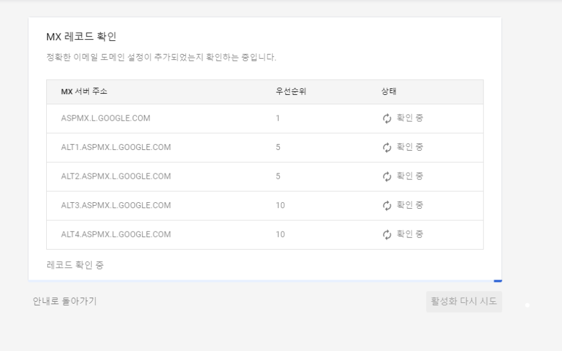Click refresh icon in ALT4.ASPMX.L.GOOGLE.COM row

387,235
